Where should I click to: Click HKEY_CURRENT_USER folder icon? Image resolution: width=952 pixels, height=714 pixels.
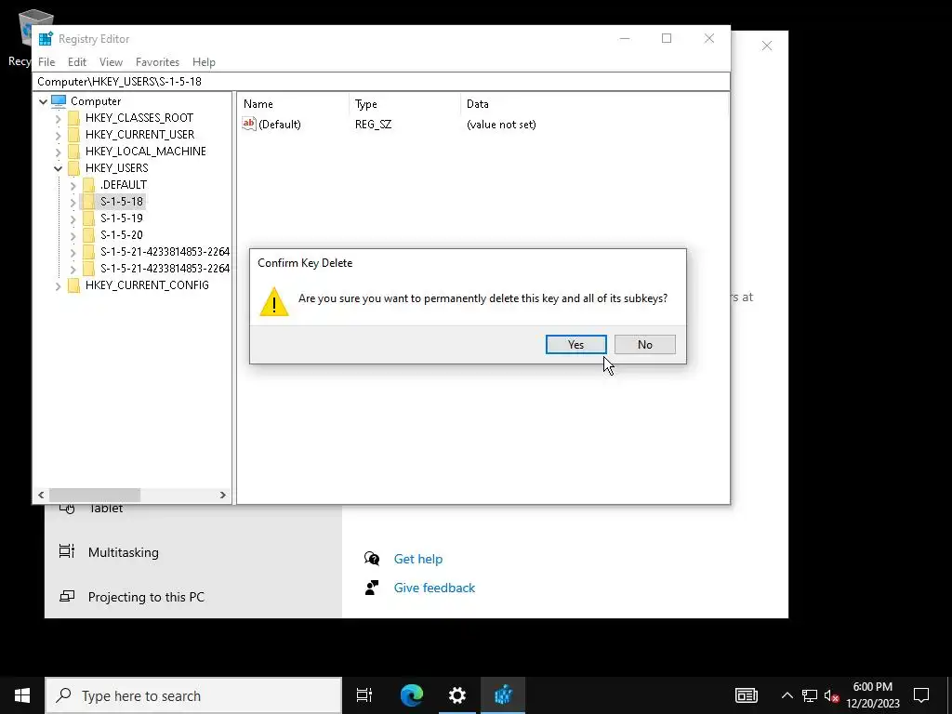click(x=74, y=134)
